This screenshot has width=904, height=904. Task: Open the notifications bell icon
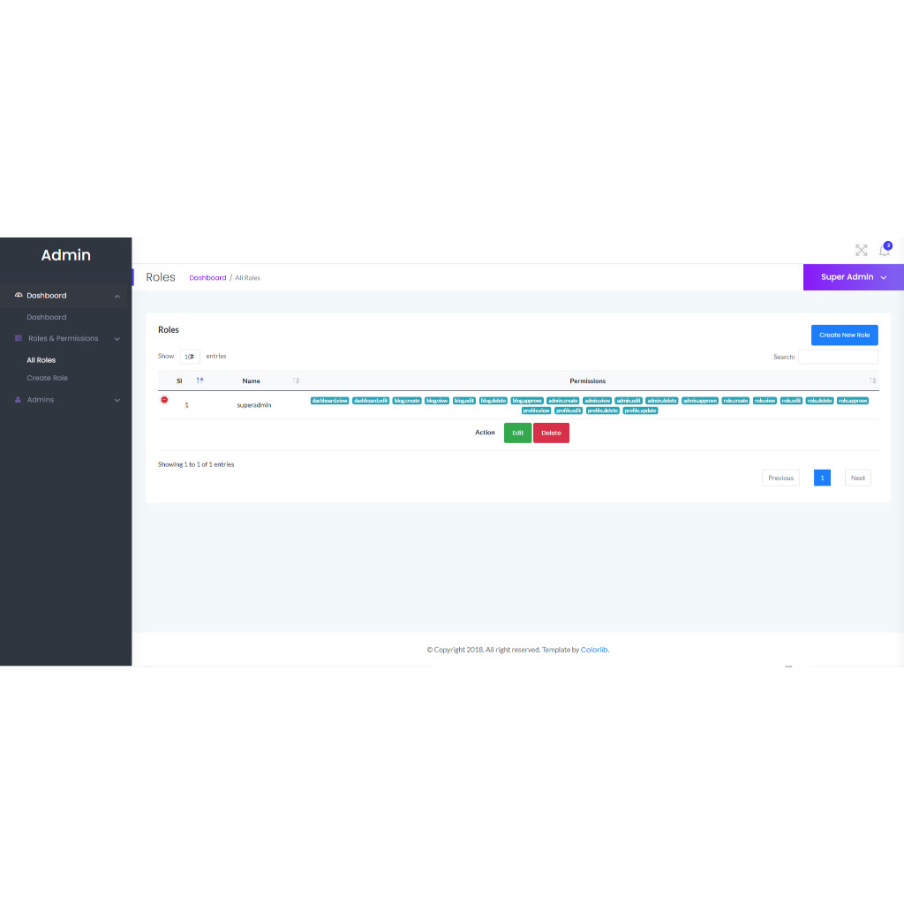click(x=884, y=251)
